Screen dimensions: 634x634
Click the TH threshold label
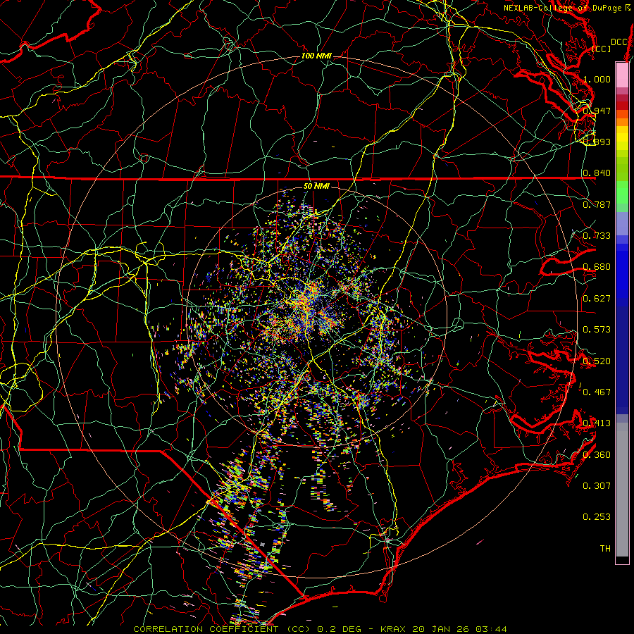tap(605, 549)
